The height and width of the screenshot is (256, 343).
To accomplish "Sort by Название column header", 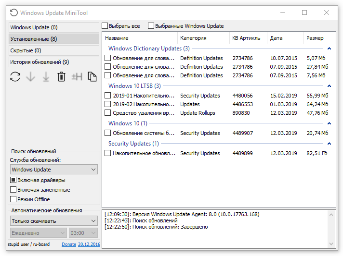I will coord(140,38).
